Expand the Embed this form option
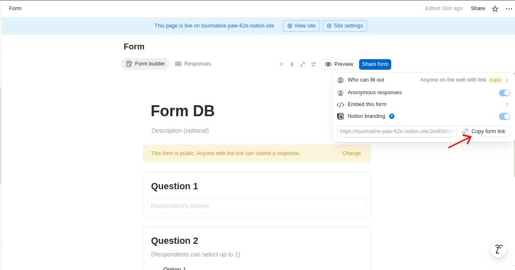The image size is (515, 270). pos(423,104)
